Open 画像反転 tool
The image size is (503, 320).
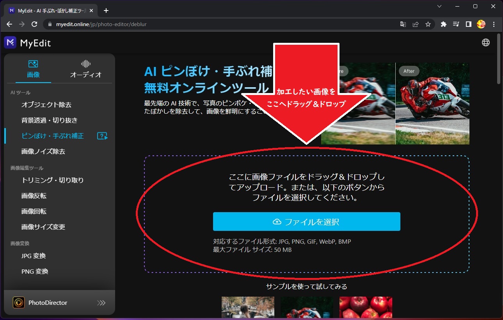[34, 196]
